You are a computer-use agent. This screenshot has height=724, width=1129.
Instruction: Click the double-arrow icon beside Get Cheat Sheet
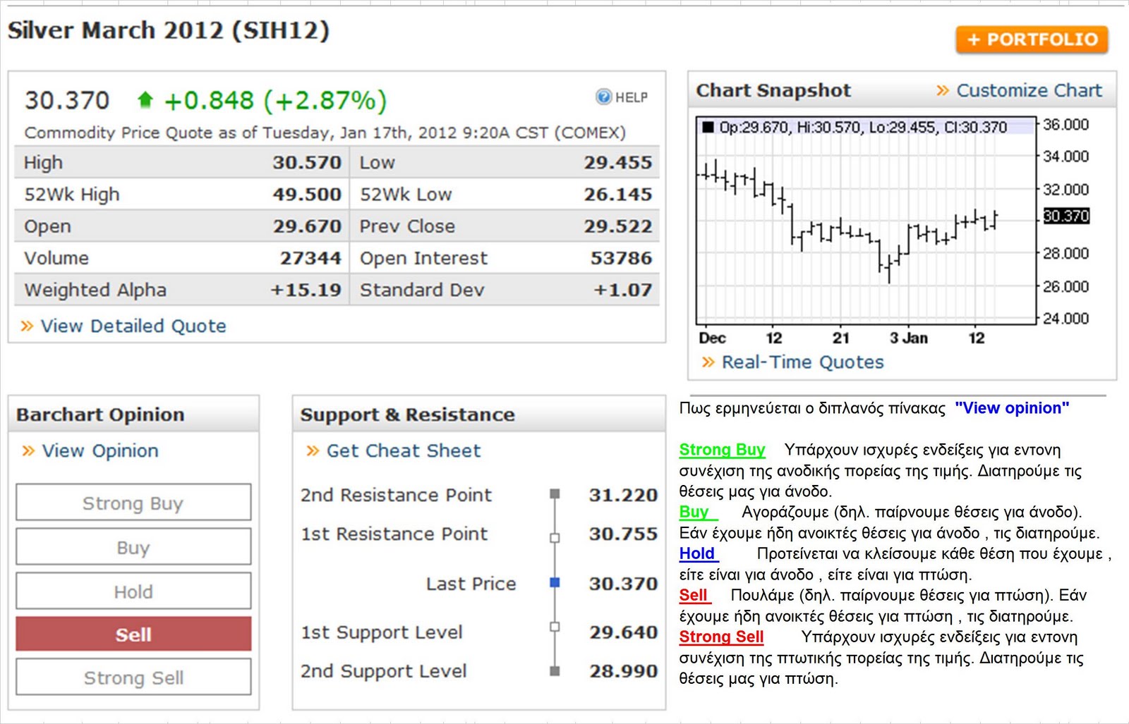(313, 450)
